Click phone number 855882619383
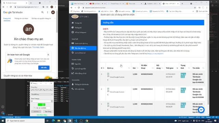This screenshot has height=123, width=219. (147, 104)
